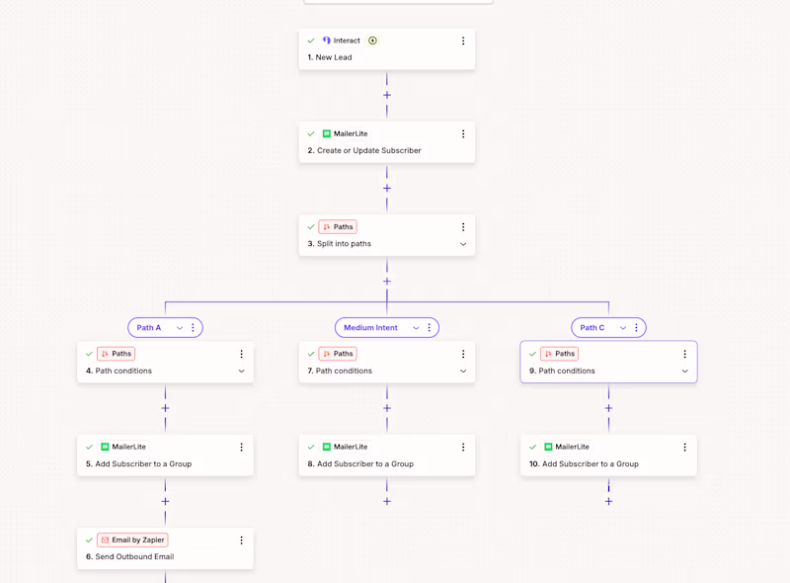Add a step at end of Medium Intent path

pos(387,501)
